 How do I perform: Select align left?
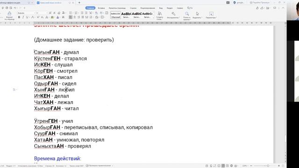71,17
